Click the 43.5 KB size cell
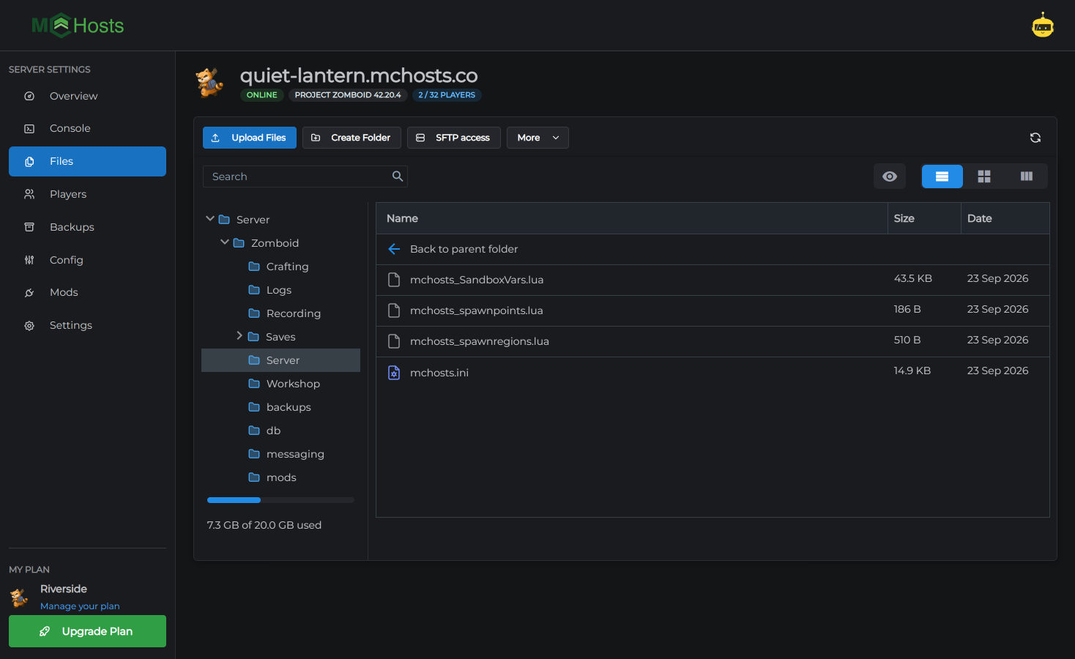 [913, 278]
